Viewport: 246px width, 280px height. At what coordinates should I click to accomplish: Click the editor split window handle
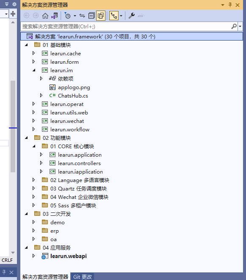pyautogui.click(x=13, y=14)
